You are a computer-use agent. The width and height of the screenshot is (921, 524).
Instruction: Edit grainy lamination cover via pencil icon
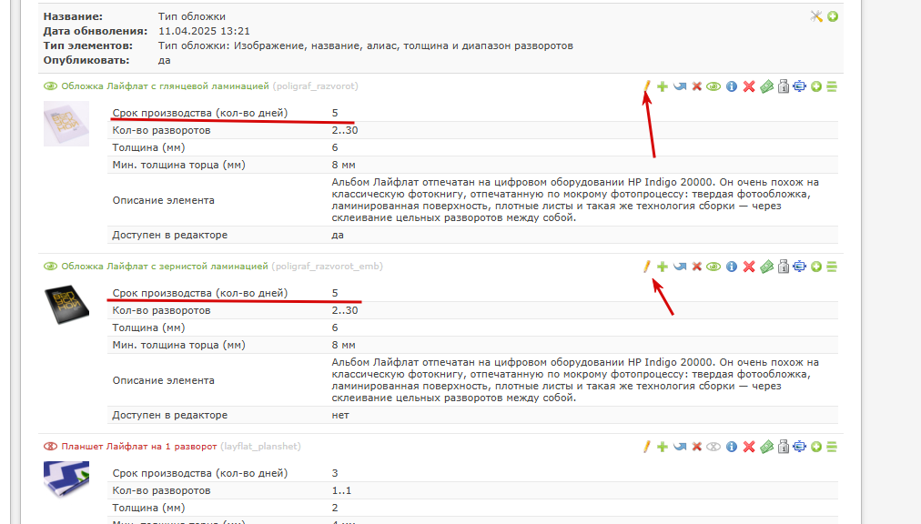[647, 267]
